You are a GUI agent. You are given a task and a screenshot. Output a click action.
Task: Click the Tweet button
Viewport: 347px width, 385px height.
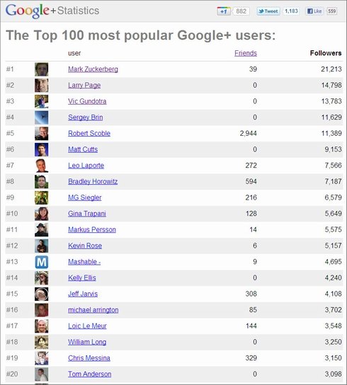point(268,11)
